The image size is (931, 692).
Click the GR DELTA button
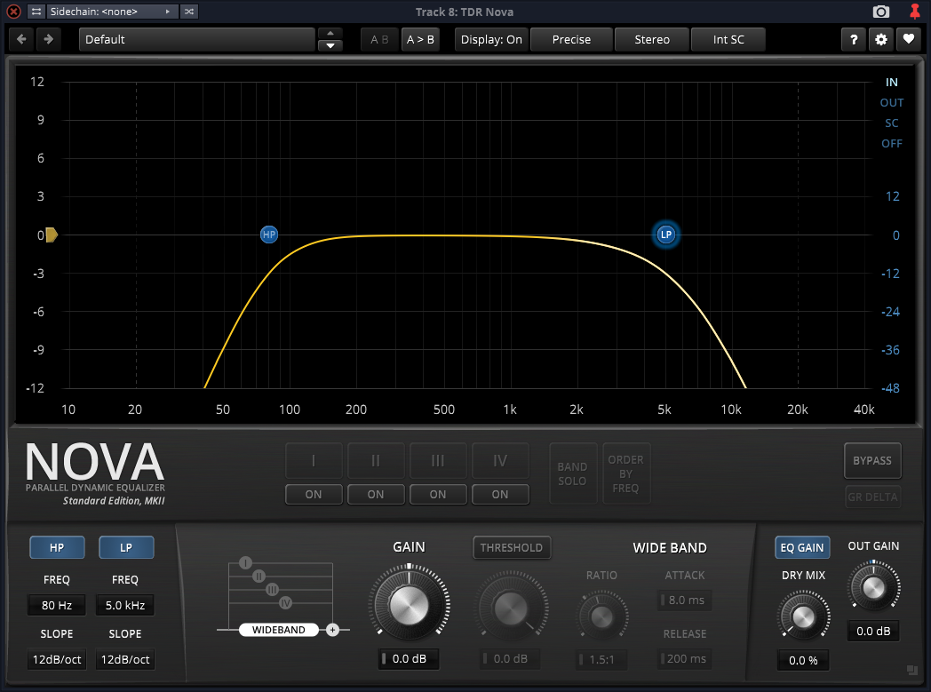(x=872, y=497)
